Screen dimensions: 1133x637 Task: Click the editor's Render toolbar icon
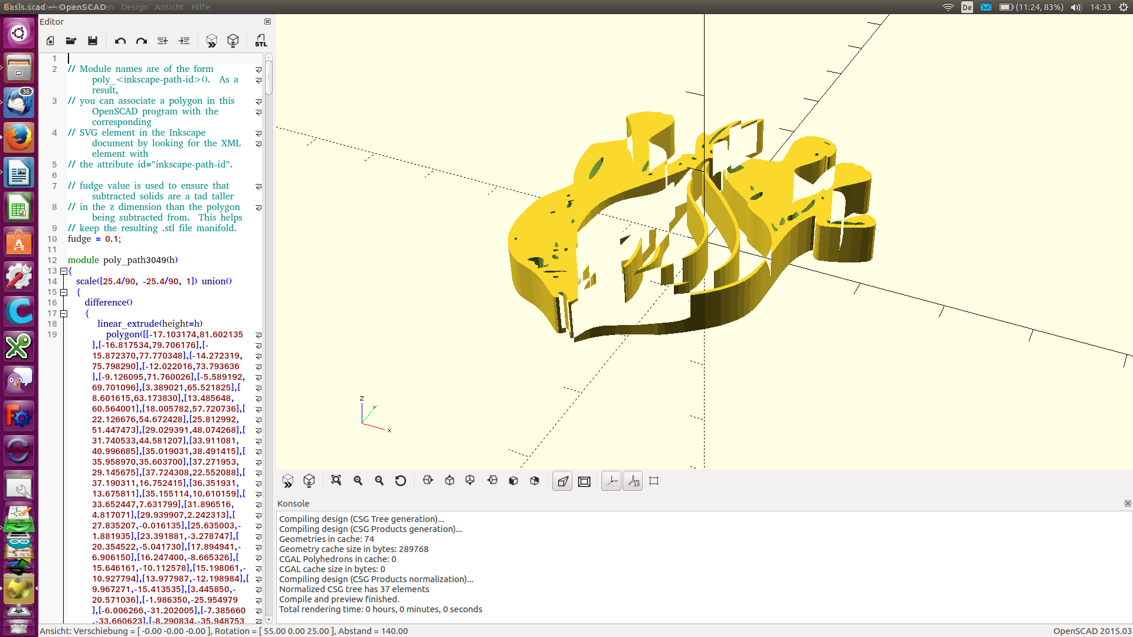[233, 41]
